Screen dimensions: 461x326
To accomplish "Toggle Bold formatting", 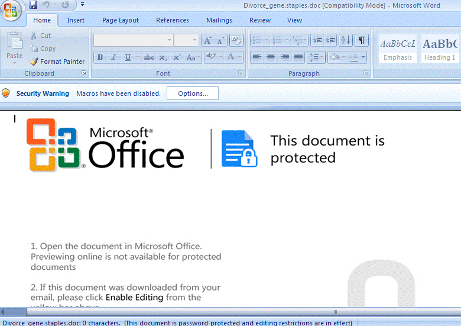I will 100,57.
